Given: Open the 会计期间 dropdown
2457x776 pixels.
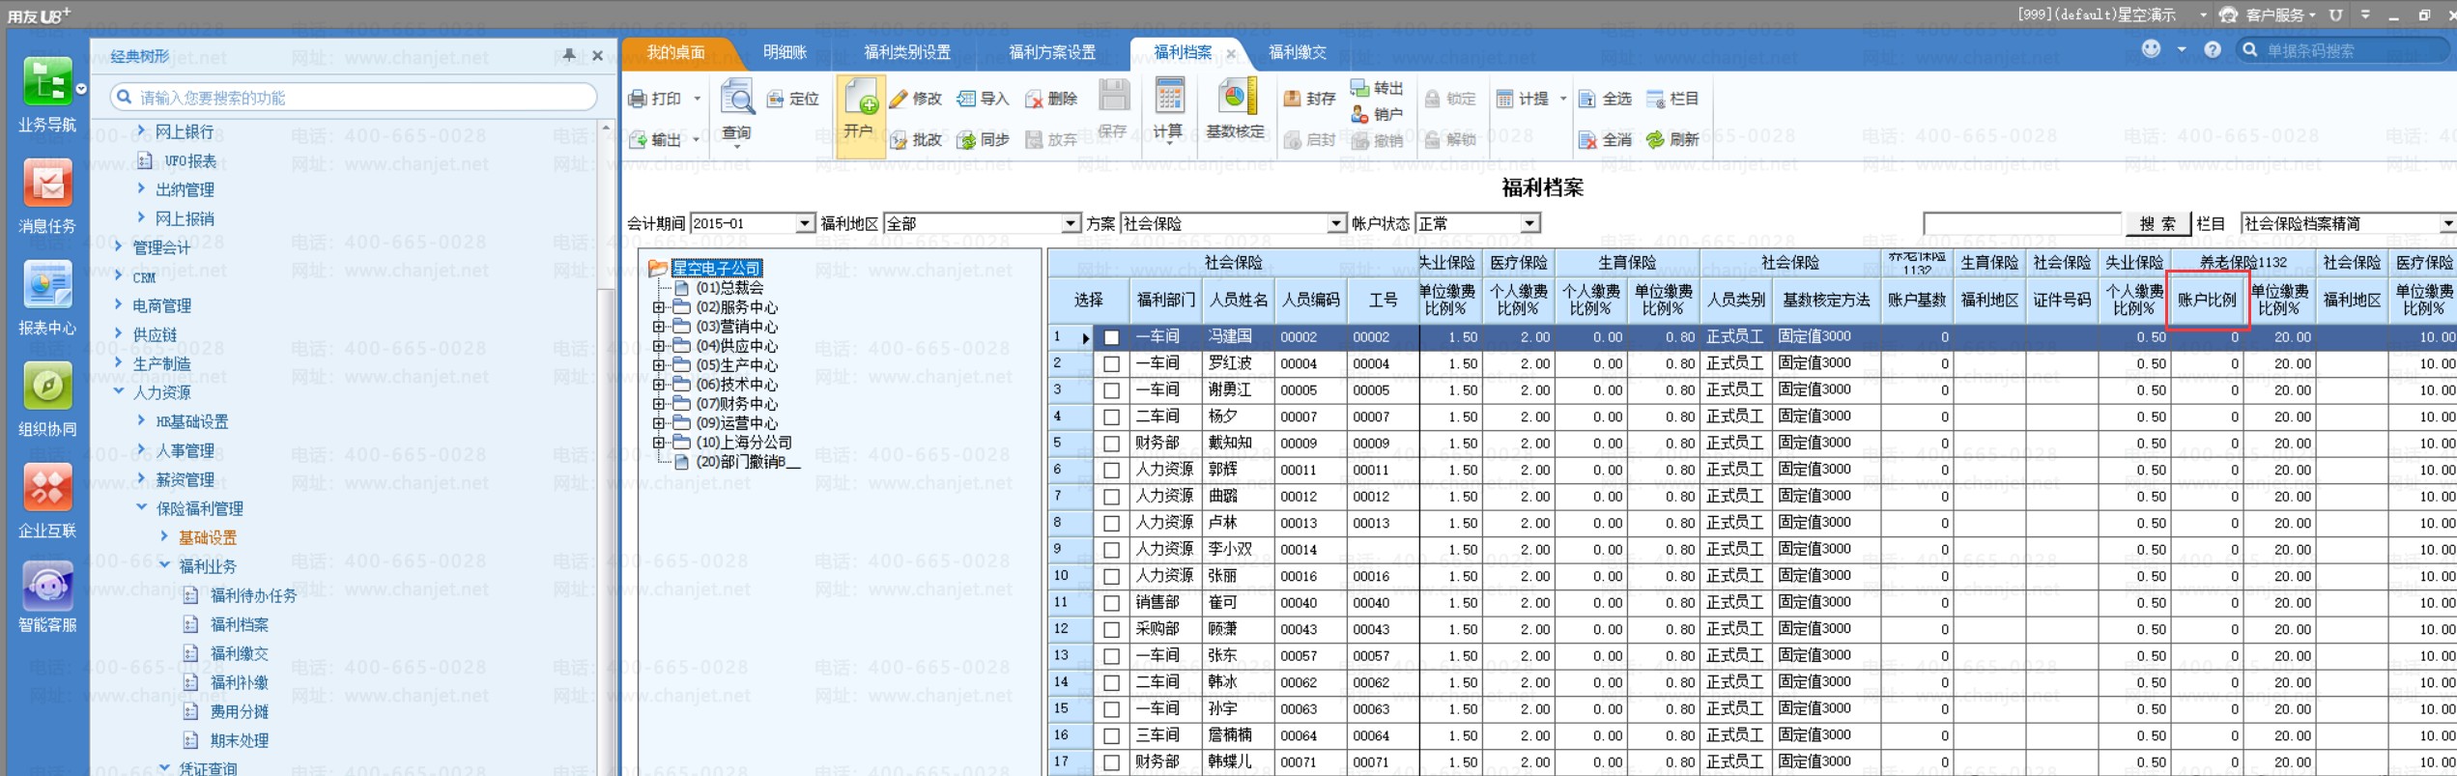Looking at the screenshot, I should pos(804,223).
